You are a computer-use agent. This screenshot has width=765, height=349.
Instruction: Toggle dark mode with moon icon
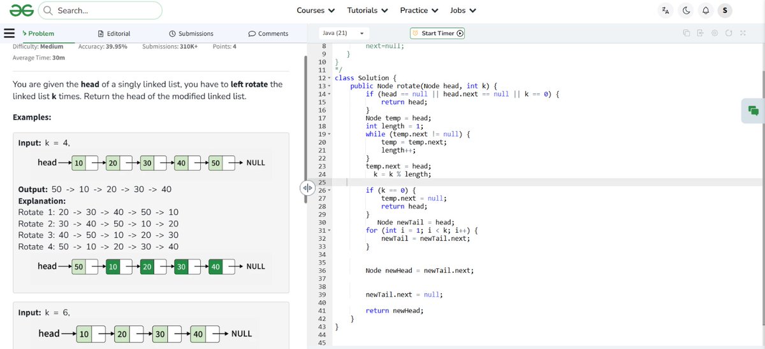686,10
